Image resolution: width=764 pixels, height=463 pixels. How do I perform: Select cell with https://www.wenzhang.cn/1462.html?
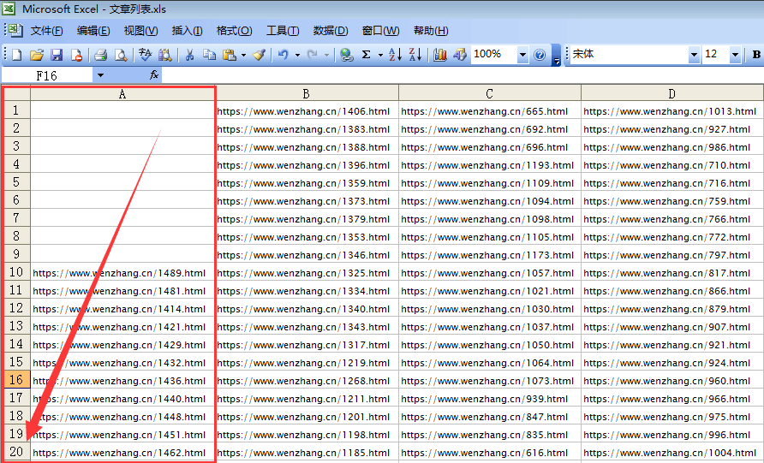coord(122,453)
